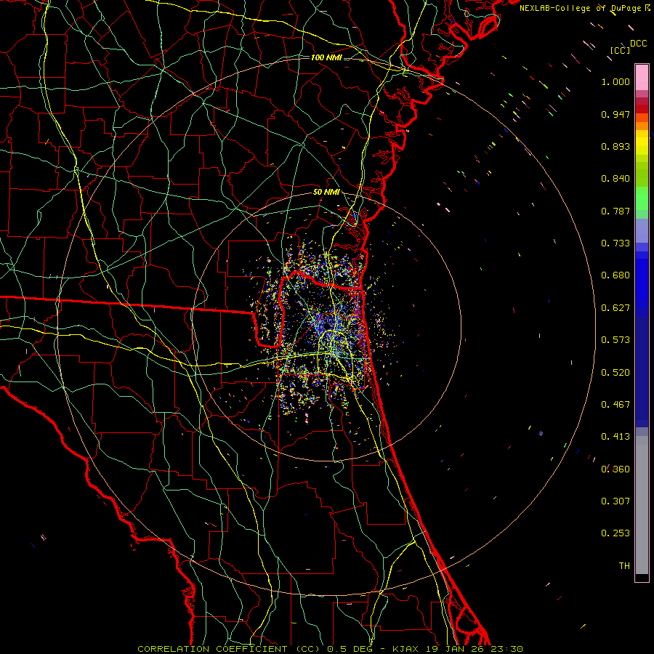This screenshot has height=654, width=654.
Task: Click the 0.413 scale value
Action: pyautogui.click(x=615, y=437)
